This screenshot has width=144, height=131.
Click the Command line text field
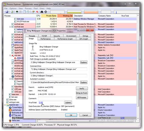coord(59,69)
